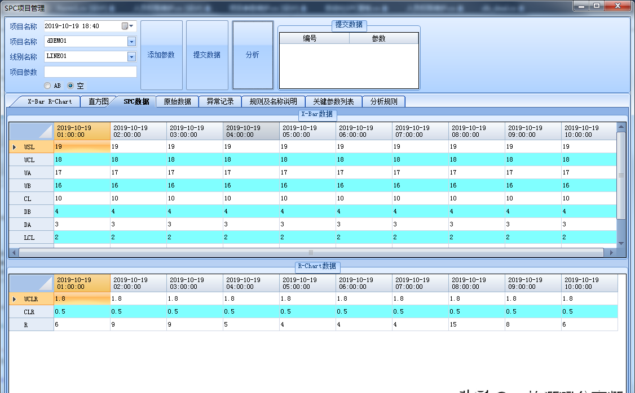Expand the LINE01 line name dropdown
This screenshot has height=393, width=635.
point(131,57)
